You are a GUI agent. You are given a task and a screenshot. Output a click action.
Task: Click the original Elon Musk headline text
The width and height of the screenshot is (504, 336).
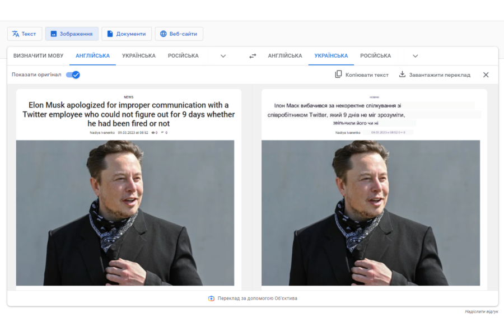129,114
